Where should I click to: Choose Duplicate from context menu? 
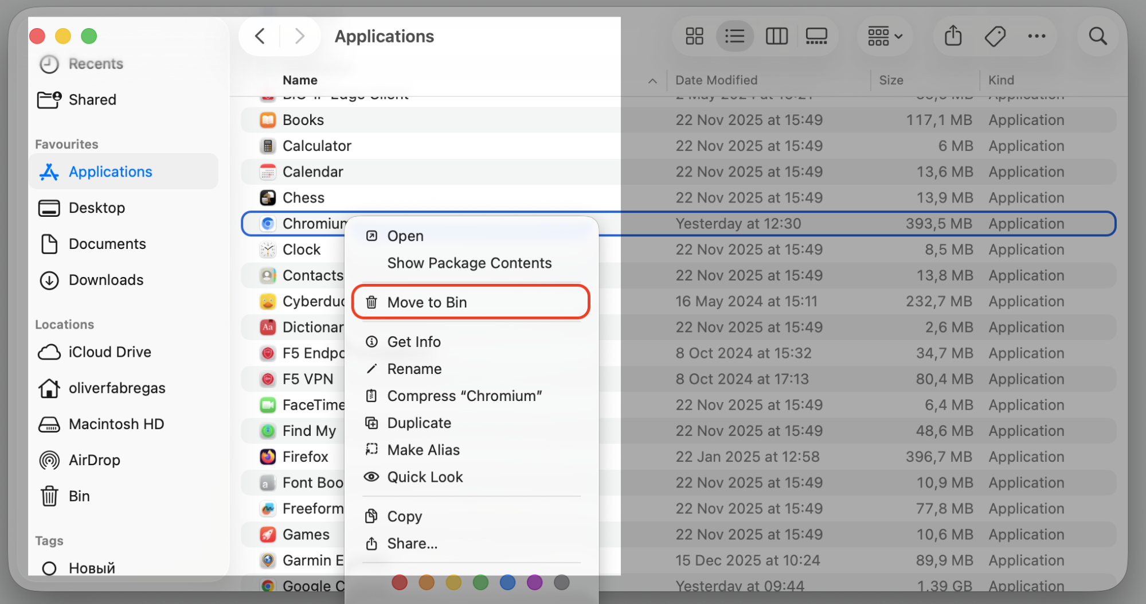coord(471,423)
